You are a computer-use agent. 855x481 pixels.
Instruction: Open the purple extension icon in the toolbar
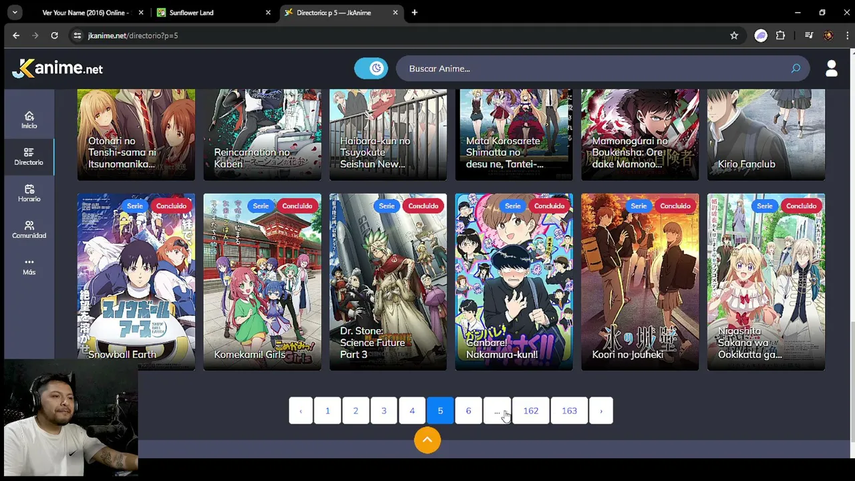click(x=761, y=35)
